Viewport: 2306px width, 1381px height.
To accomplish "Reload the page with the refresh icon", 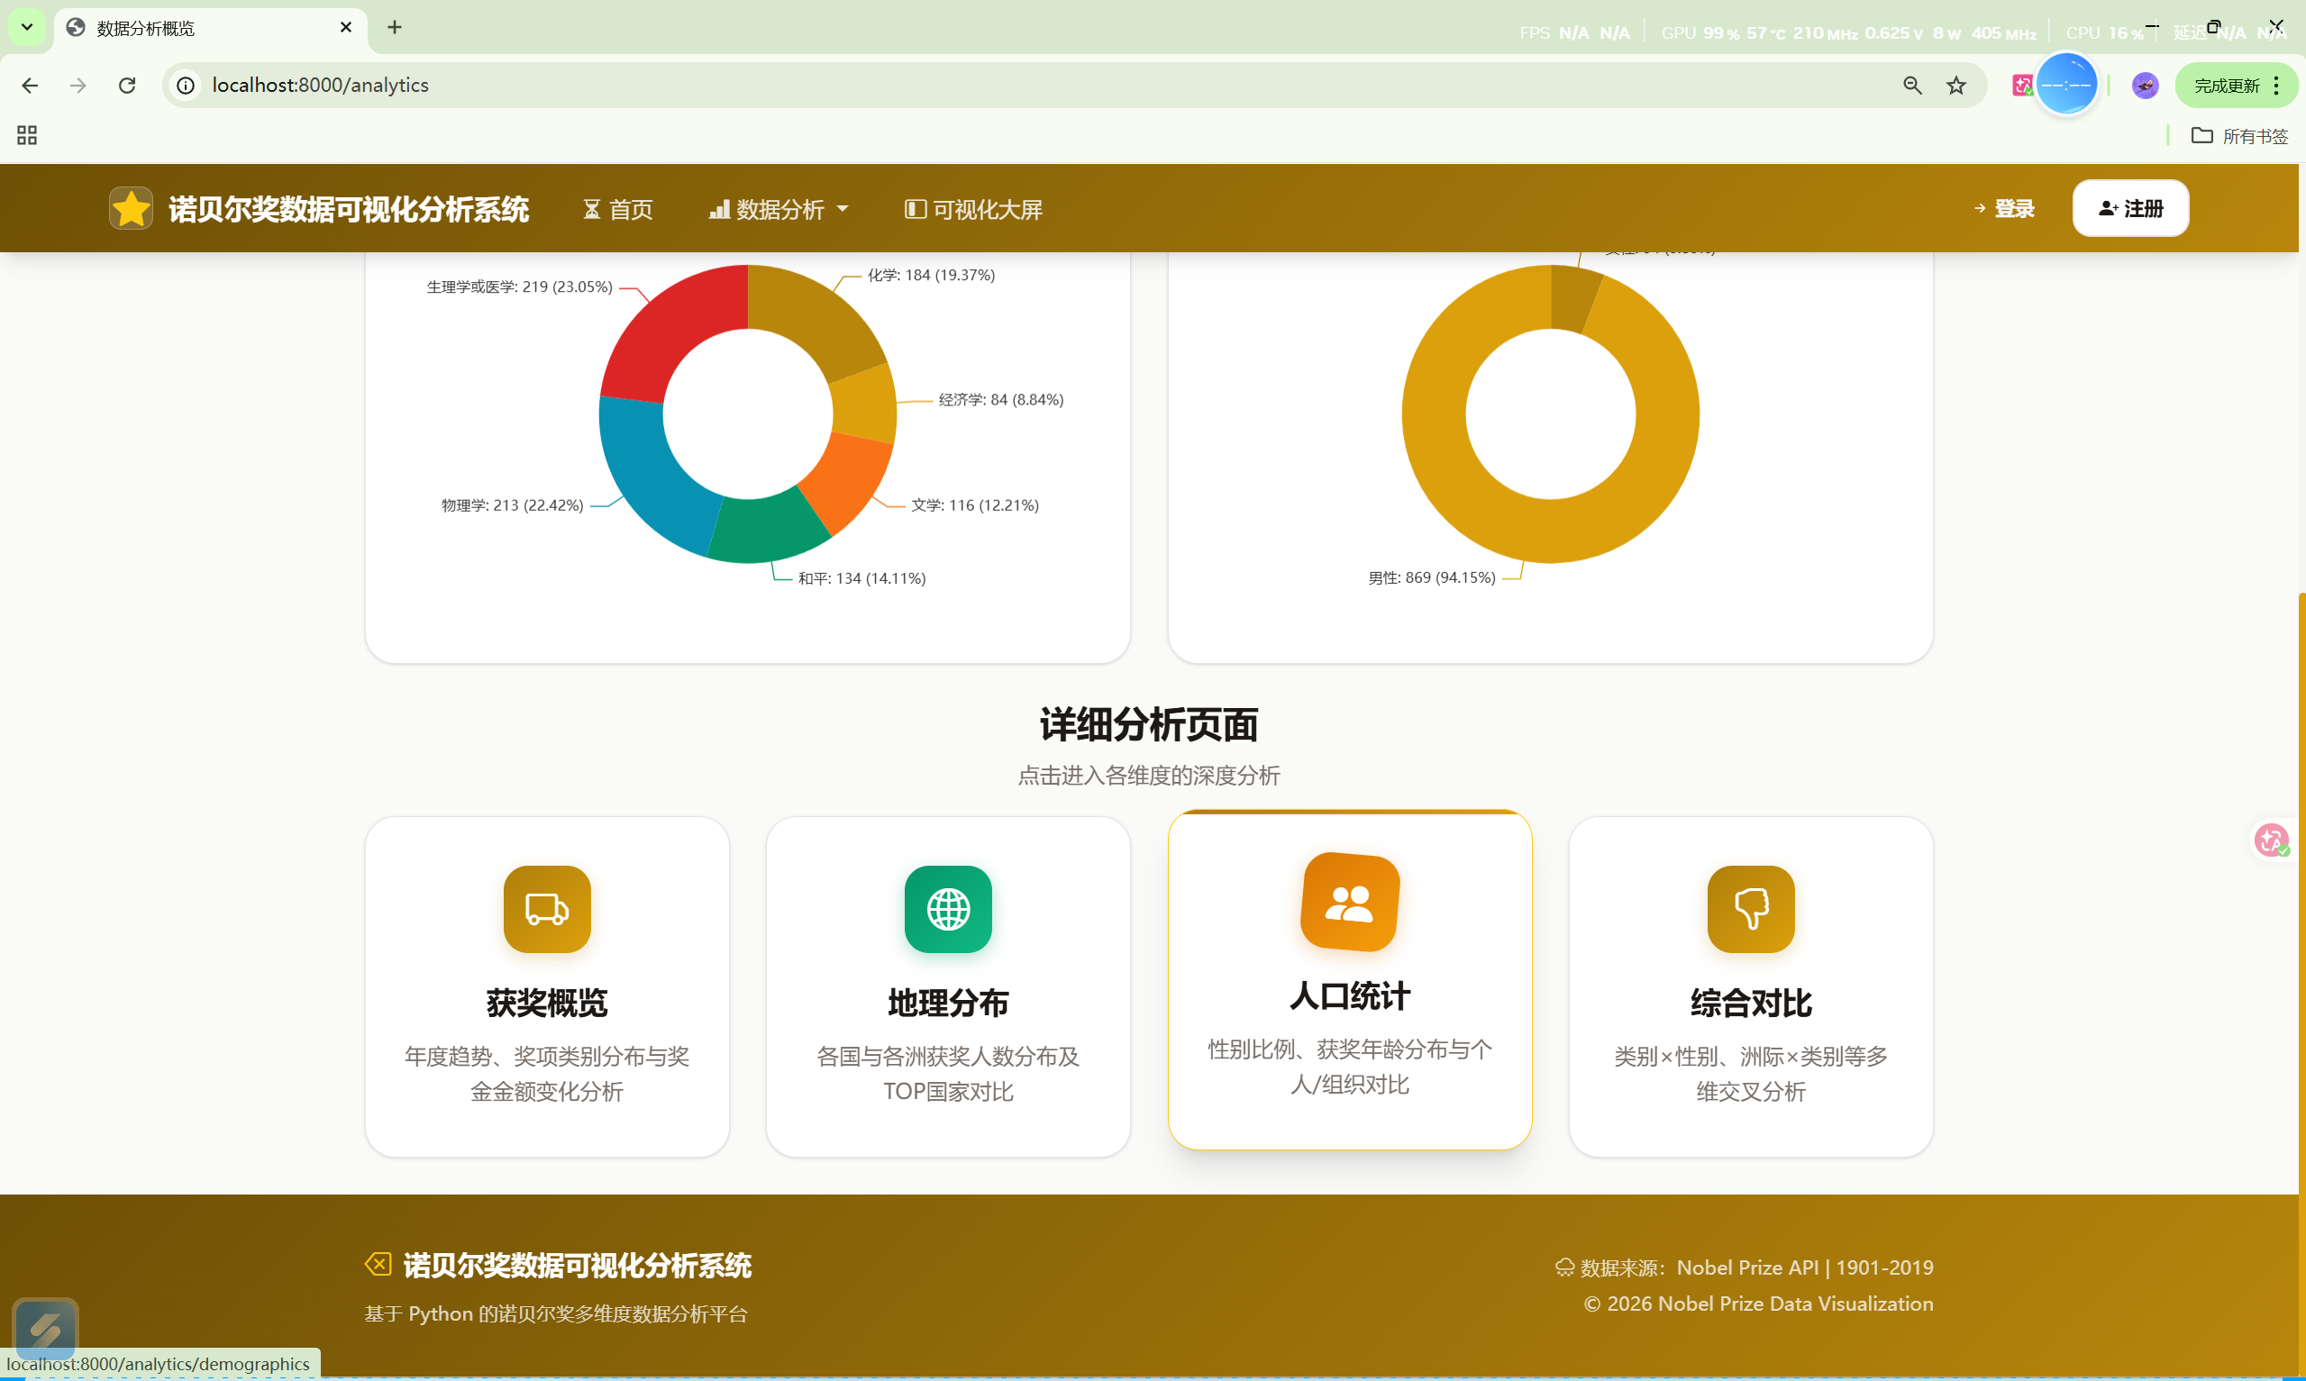I will click(x=127, y=86).
